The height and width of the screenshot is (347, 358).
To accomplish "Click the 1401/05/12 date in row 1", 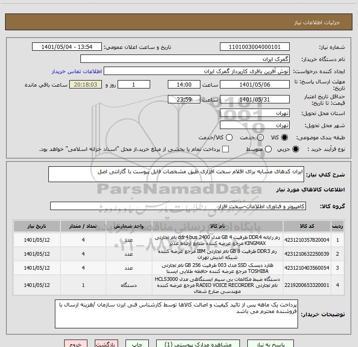I will [37, 240].
